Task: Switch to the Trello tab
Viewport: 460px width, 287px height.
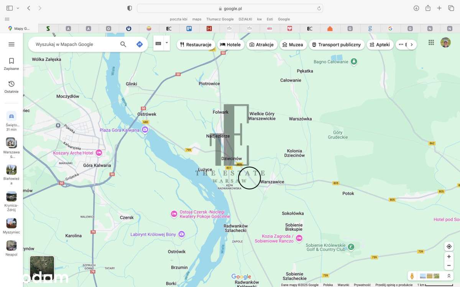Action: pyautogui.click(x=189, y=28)
